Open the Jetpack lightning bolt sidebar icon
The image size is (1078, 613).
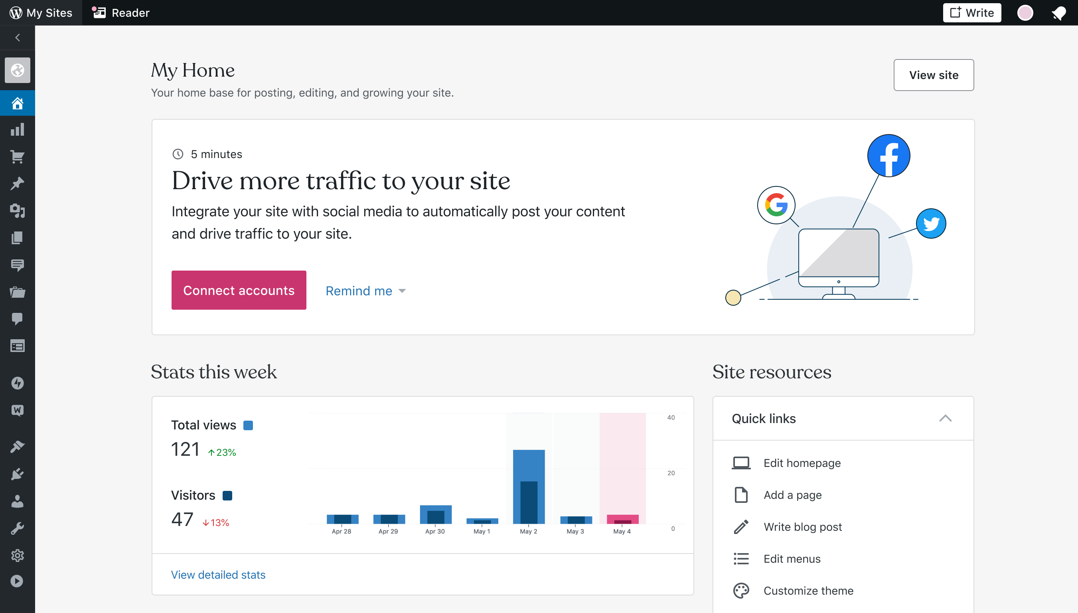pos(17,383)
